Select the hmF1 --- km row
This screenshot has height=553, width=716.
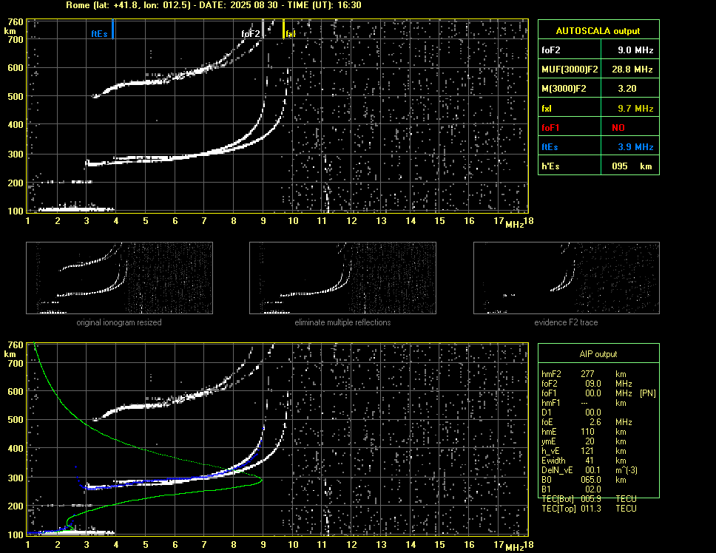(x=584, y=403)
